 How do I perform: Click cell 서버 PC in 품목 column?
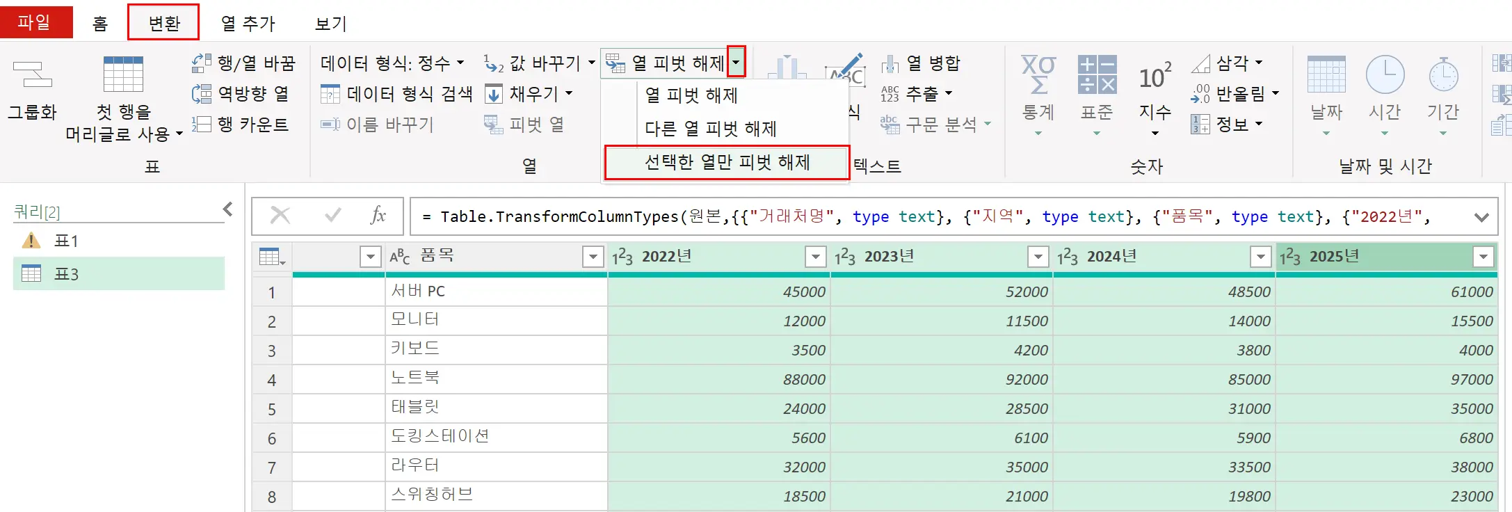click(497, 291)
